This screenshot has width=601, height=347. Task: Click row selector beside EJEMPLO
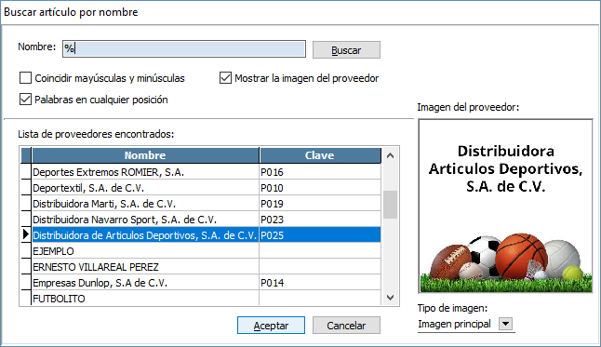[26, 251]
